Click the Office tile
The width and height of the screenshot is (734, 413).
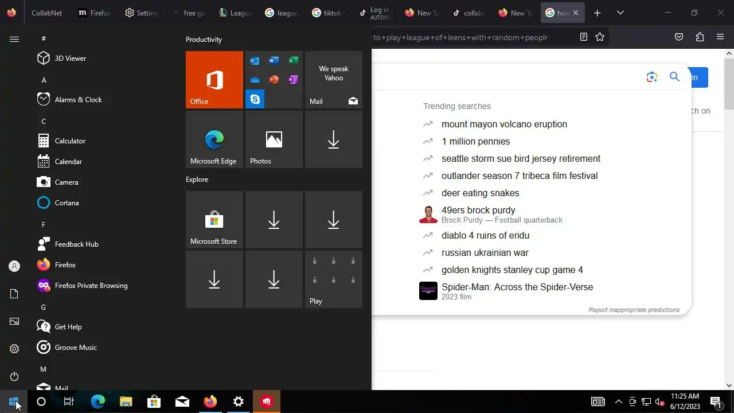tap(214, 80)
